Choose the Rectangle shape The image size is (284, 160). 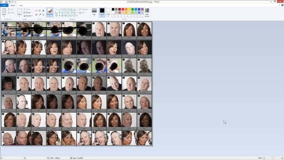(x=65, y=9)
